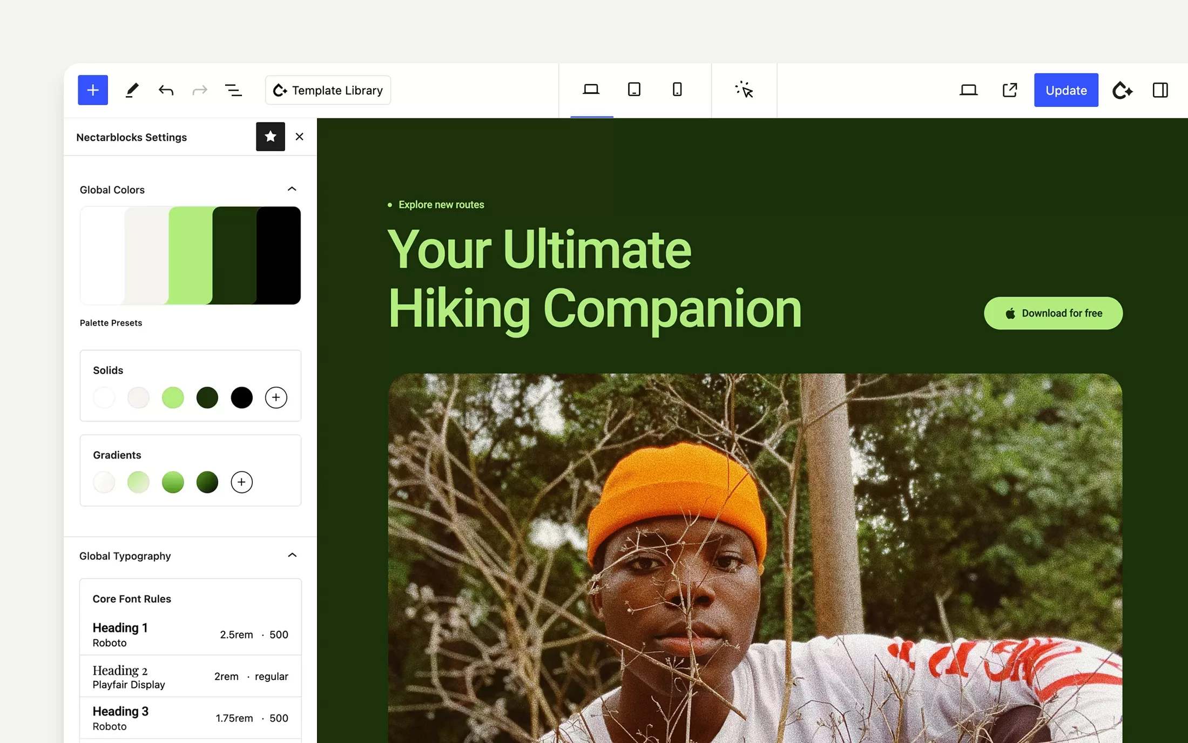Add a new solid color

(x=276, y=397)
